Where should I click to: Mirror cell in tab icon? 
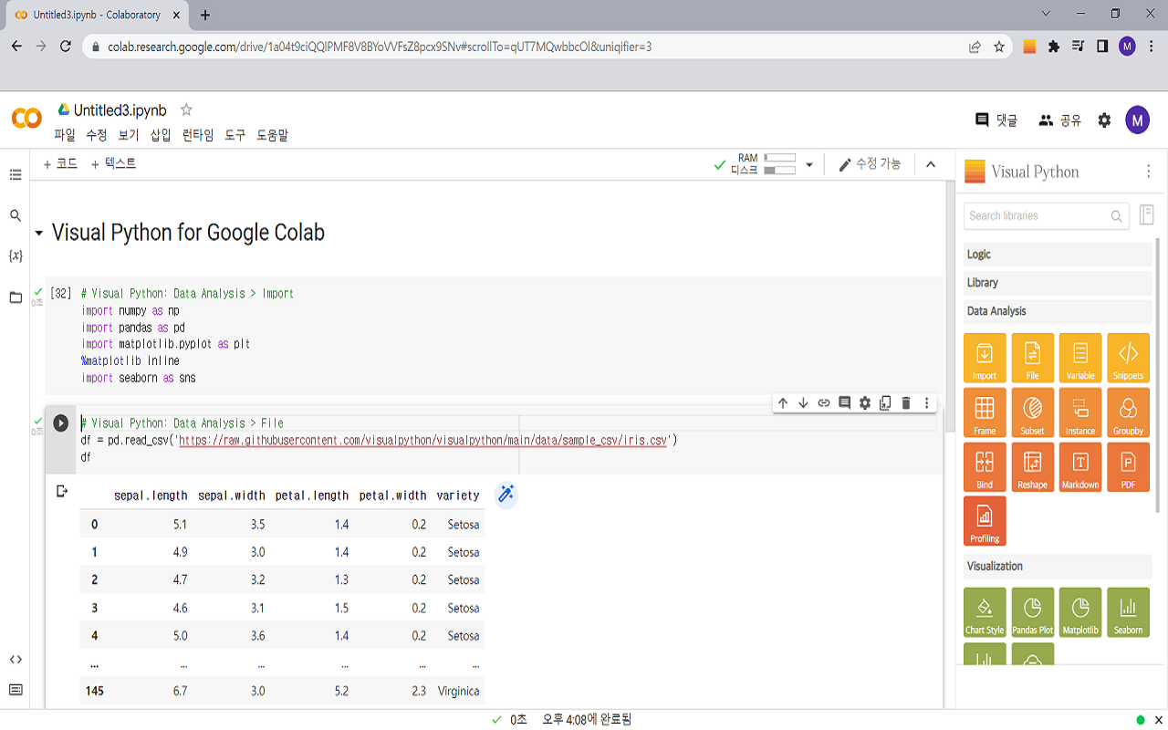885,403
